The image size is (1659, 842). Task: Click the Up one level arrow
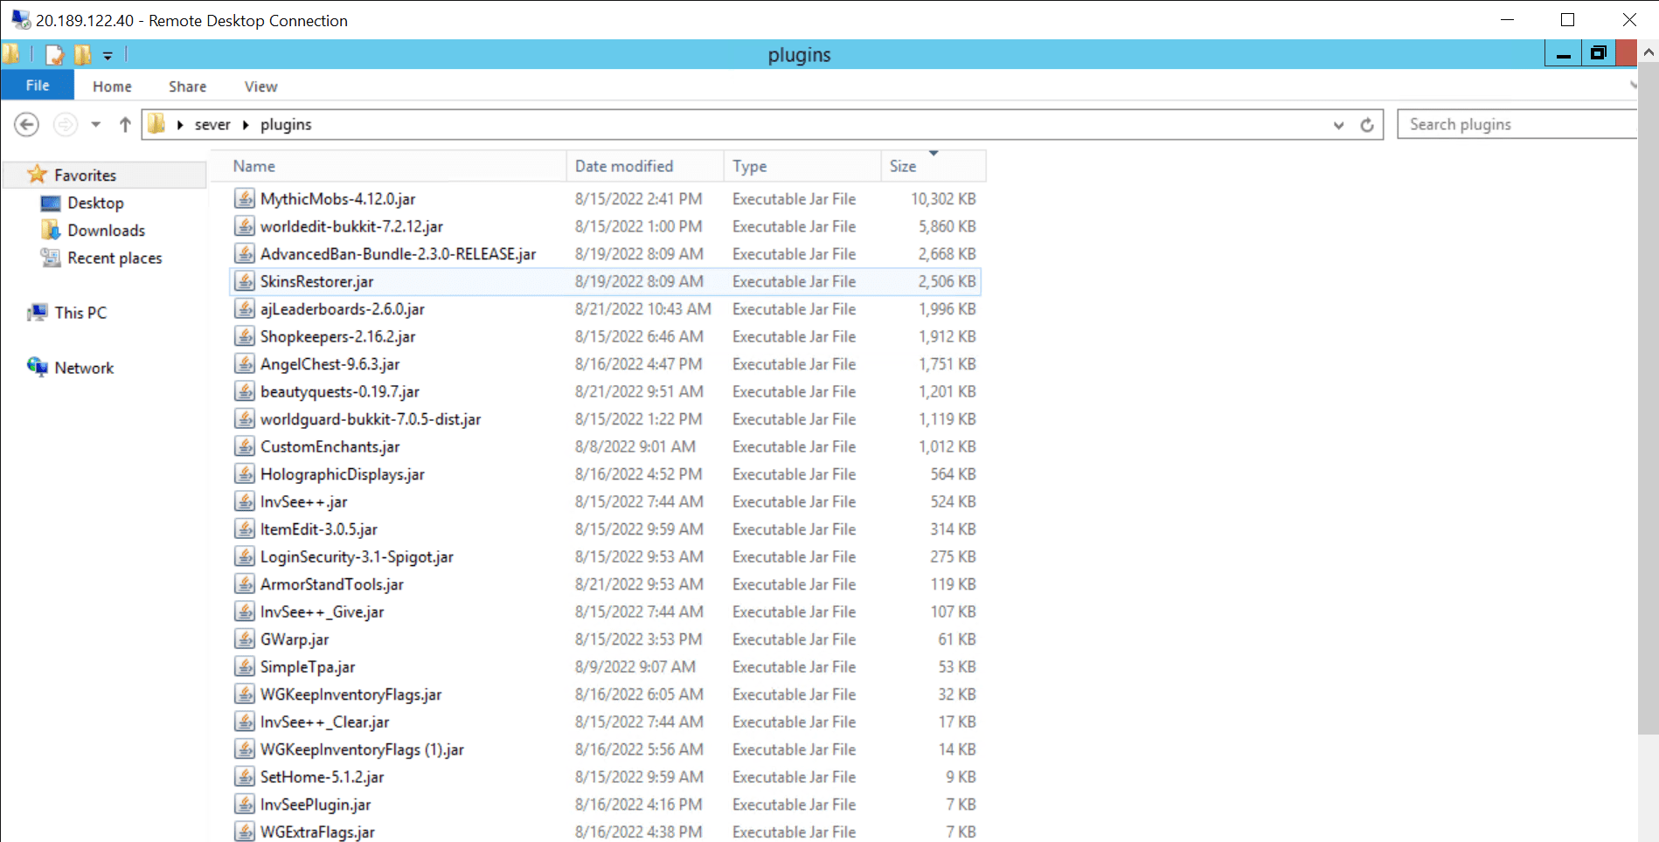tap(125, 125)
